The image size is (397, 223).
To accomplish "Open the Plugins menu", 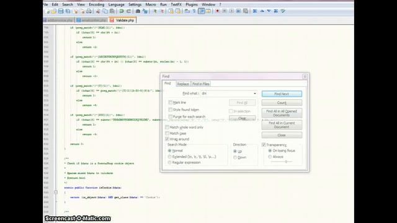I will [x=192, y=4].
